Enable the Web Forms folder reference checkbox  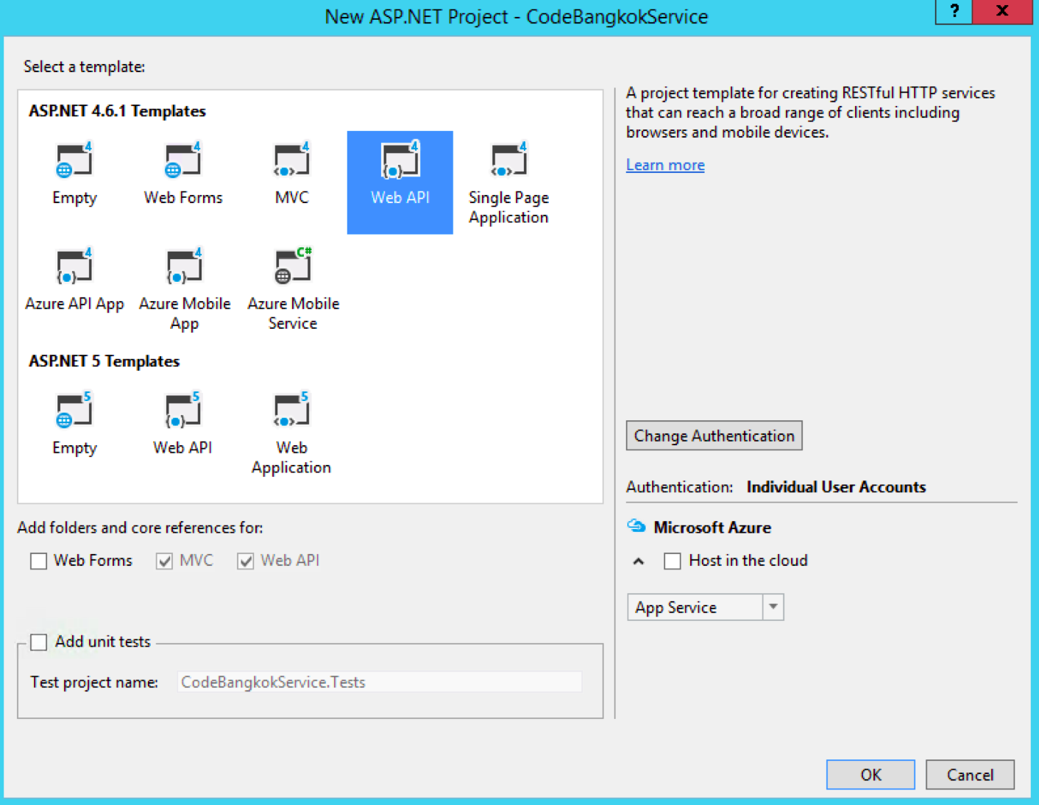pos(38,561)
